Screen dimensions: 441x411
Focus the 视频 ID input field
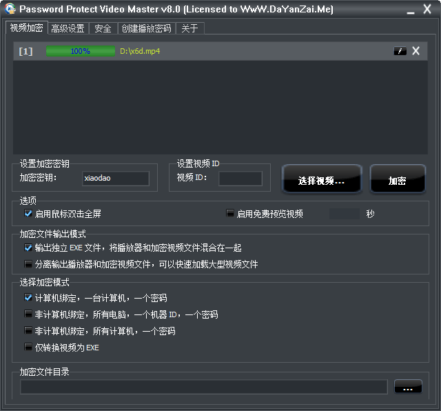pos(240,179)
